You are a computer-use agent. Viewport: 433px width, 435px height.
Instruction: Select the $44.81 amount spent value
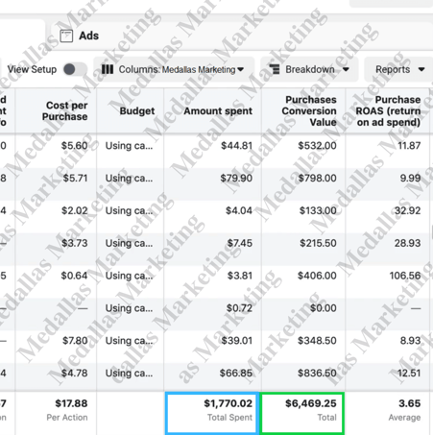[236, 146]
